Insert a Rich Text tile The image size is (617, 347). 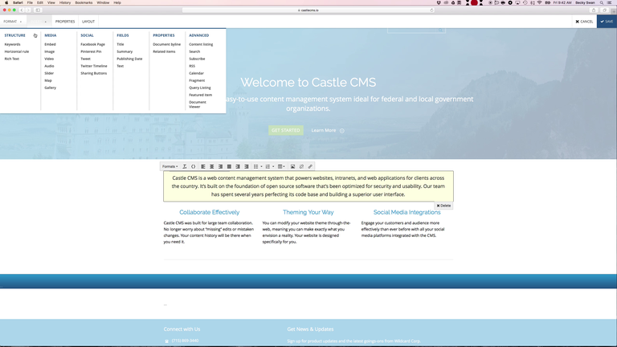[12, 59]
